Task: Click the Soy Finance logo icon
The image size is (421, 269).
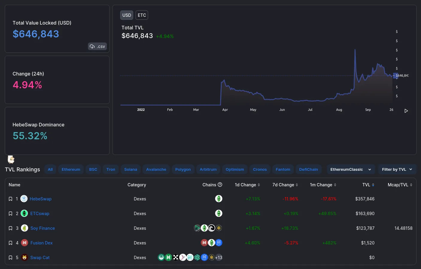Action: point(25,228)
